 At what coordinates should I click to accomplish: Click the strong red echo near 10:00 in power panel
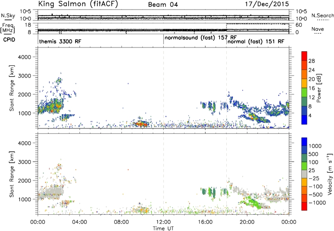[x=141, y=124]
